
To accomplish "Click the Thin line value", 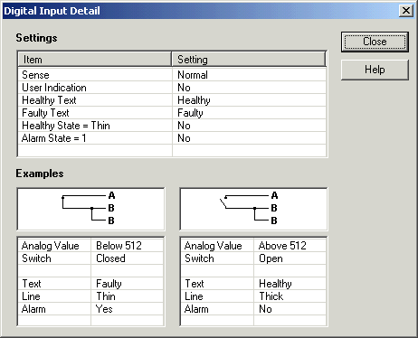I will tap(106, 296).
